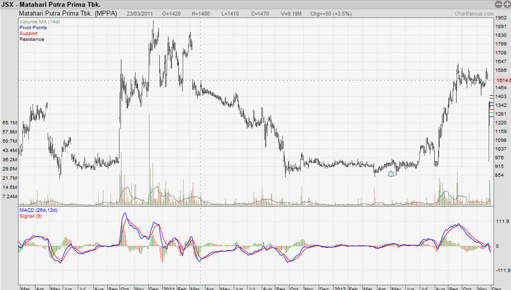Click the bell alert marker on the price chart
This screenshot has width=511, height=290.
[391, 174]
